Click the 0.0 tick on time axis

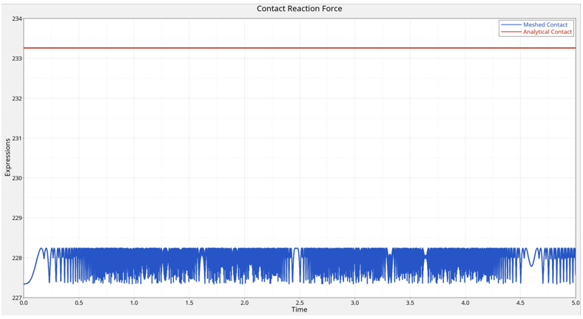24,303
